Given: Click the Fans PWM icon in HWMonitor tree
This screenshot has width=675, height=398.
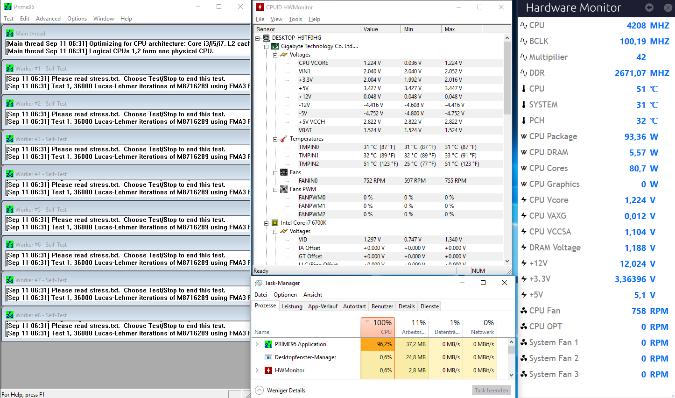Looking at the screenshot, I should click(x=283, y=189).
